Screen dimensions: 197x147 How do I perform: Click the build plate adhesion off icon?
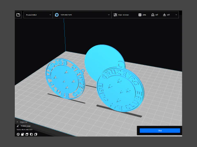coord(165,15)
